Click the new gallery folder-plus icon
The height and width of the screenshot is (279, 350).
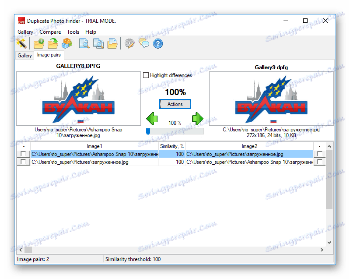pos(39,43)
